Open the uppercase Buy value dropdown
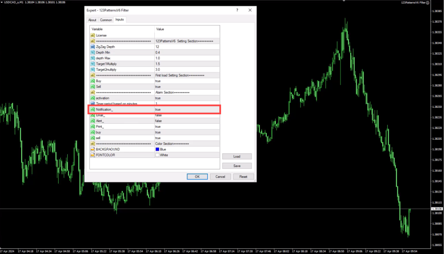Viewport: 444px width, 254px height. pos(186,81)
